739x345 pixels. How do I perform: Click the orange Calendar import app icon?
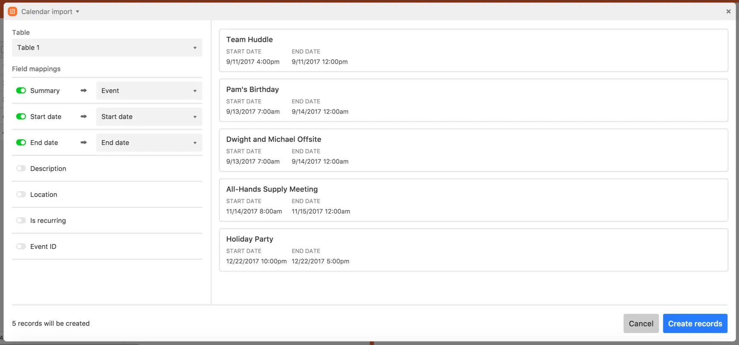click(13, 11)
